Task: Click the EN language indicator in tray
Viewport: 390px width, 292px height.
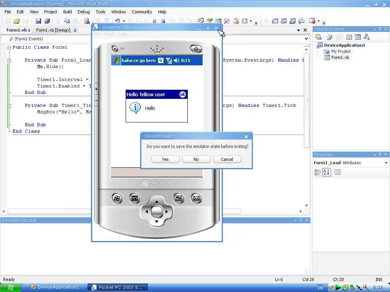Action: pos(320,287)
